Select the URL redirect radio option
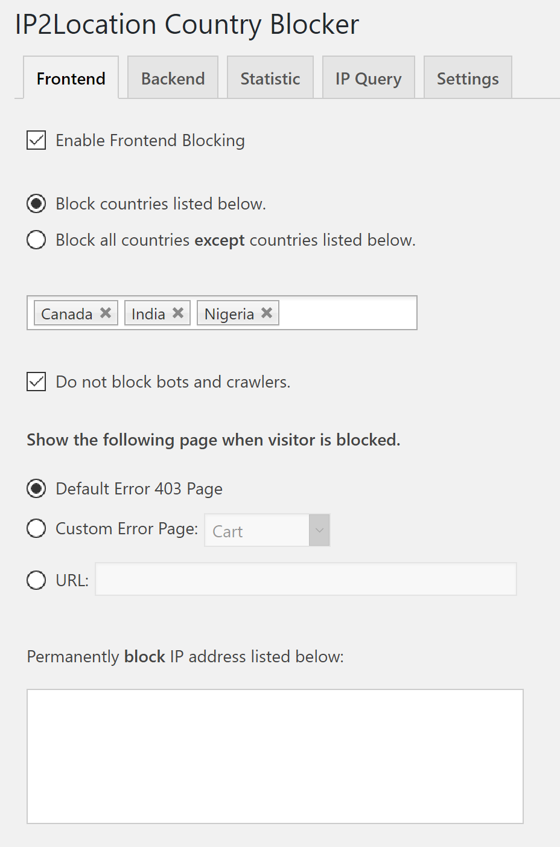 click(x=36, y=580)
